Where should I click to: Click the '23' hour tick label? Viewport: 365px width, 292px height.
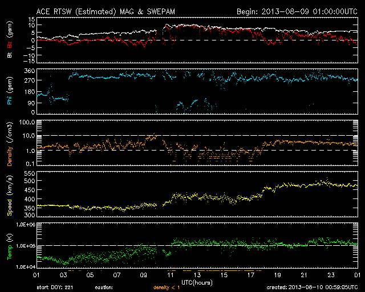[x=331, y=275]
